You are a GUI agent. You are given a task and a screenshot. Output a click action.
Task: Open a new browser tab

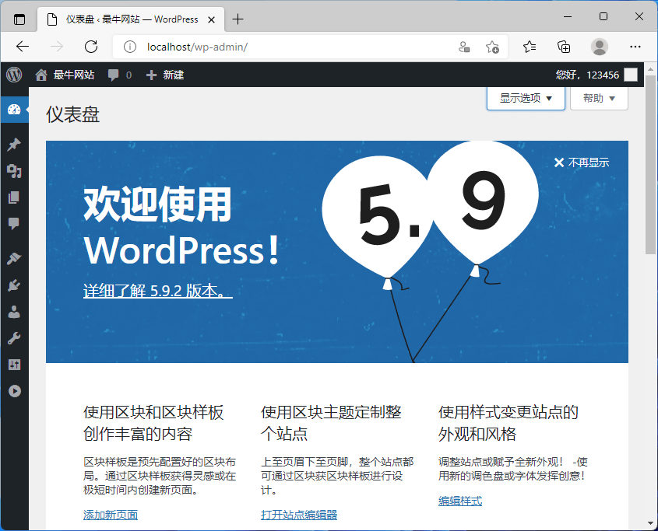point(238,19)
